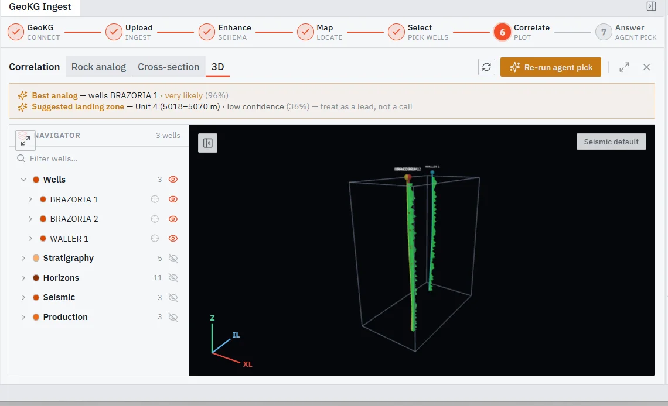
Task: Click the Horizons dark brown color dot
Action: [x=36, y=278]
